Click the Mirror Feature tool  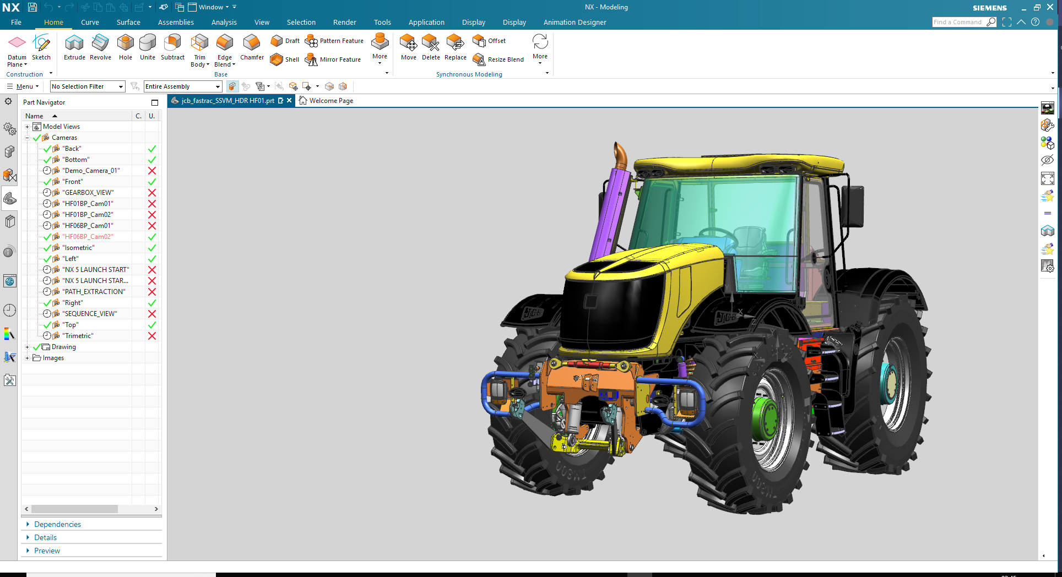pyautogui.click(x=334, y=59)
